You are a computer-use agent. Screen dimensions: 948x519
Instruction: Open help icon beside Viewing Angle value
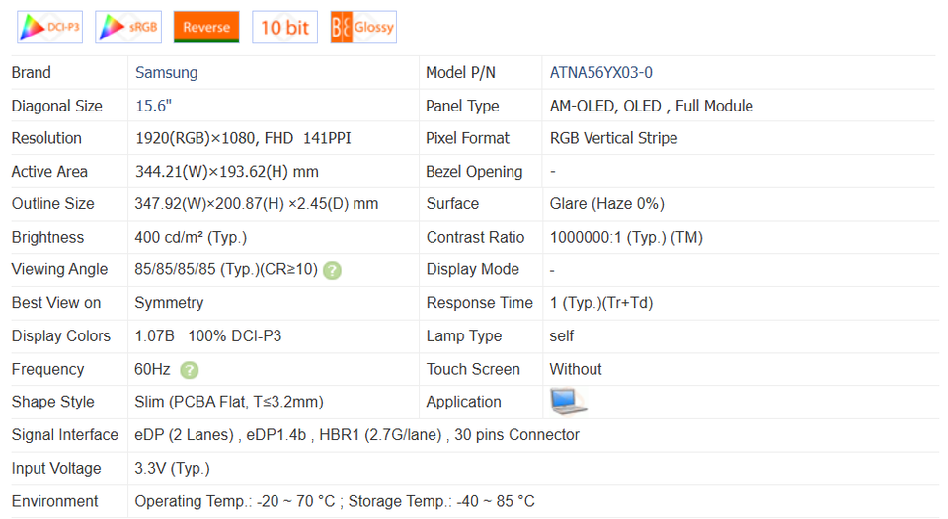333,270
